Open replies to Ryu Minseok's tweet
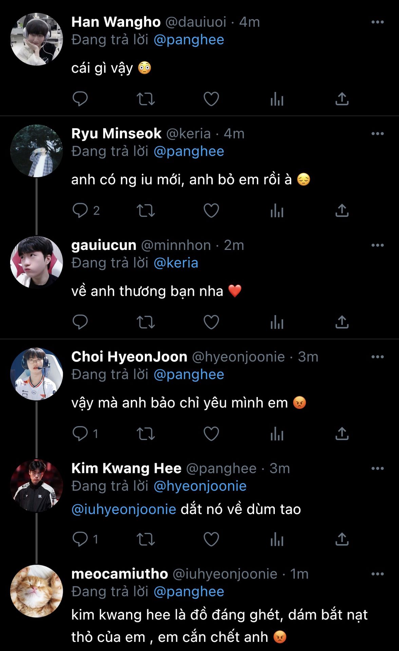The height and width of the screenshot is (651, 399). (80, 211)
